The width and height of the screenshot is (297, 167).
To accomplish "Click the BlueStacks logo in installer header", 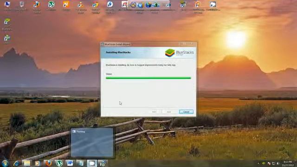I will 179,52.
